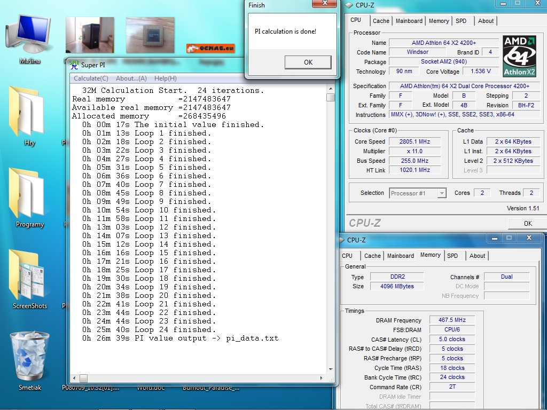This screenshot has width=547, height=410.
Task: Open the CPU chip photo thumbnail
Action: [150, 35]
